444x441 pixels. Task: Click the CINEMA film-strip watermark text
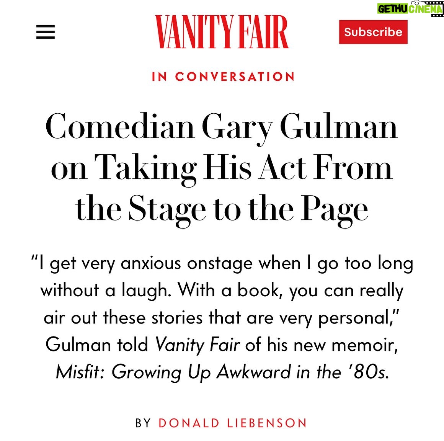click(425, 9)
